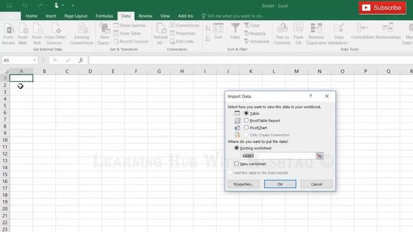Select column D header
Viewport: 413px width, 232px height.
(x=90, y=72)
